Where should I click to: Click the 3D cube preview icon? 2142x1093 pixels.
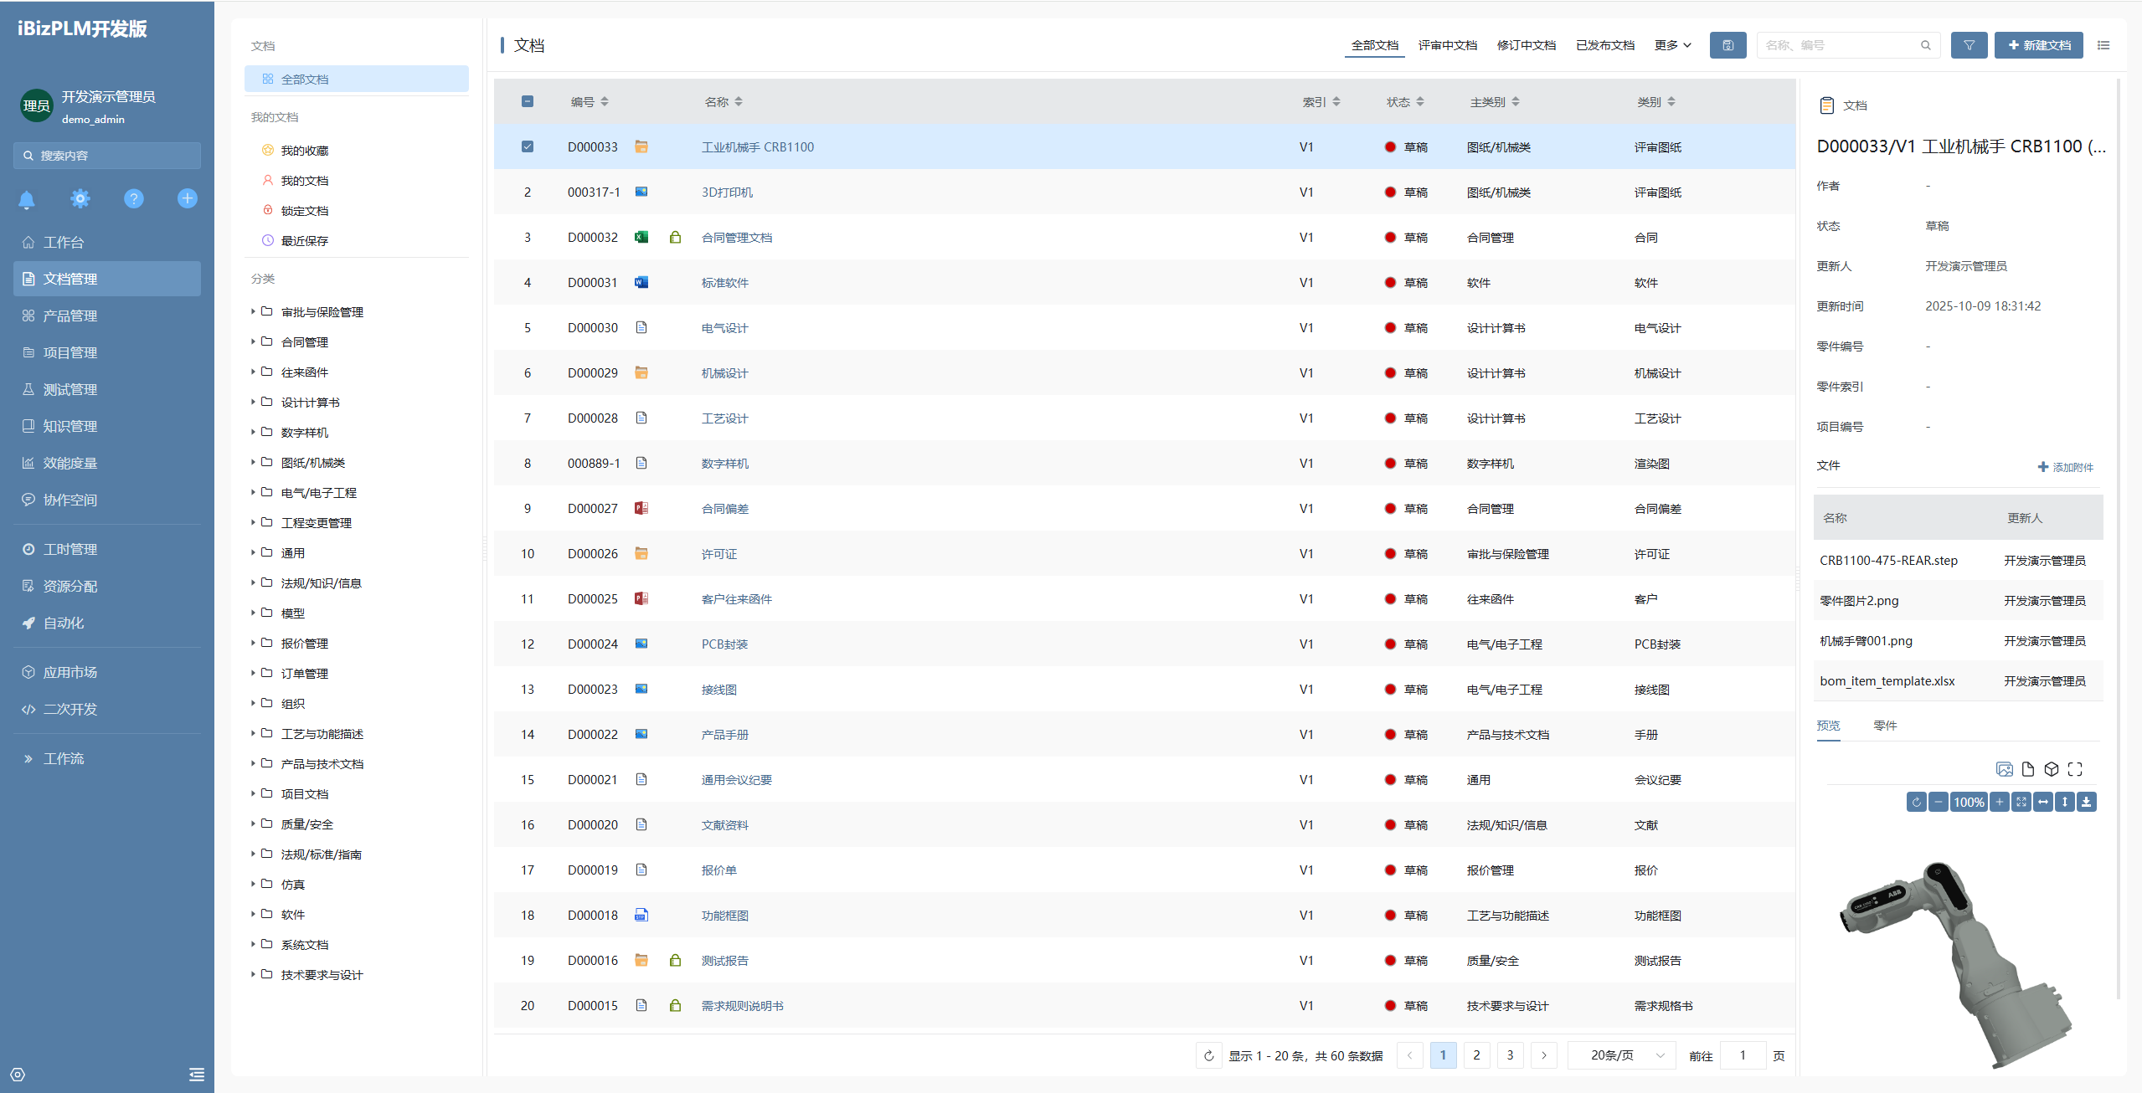click(x=2051, y=769)
